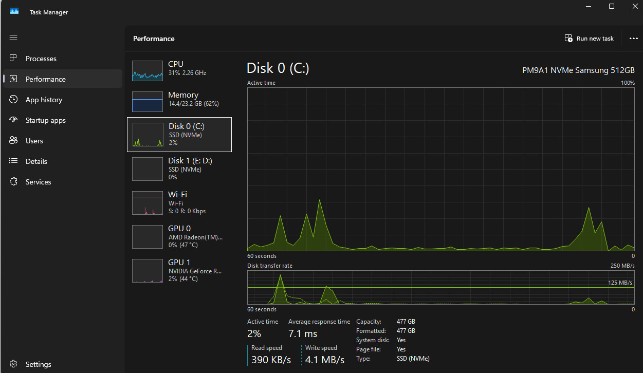Toggle the hamburger navigation menu

[13, 38]
